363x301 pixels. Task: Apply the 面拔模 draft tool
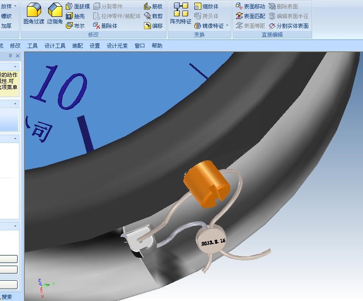tap(78, 7)
